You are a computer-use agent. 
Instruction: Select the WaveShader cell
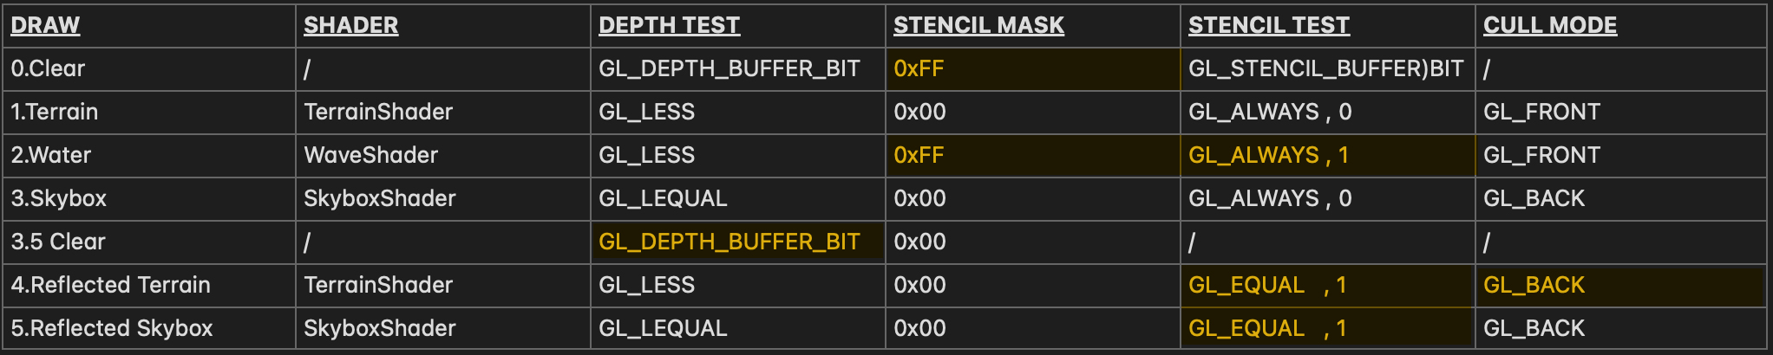370,155
